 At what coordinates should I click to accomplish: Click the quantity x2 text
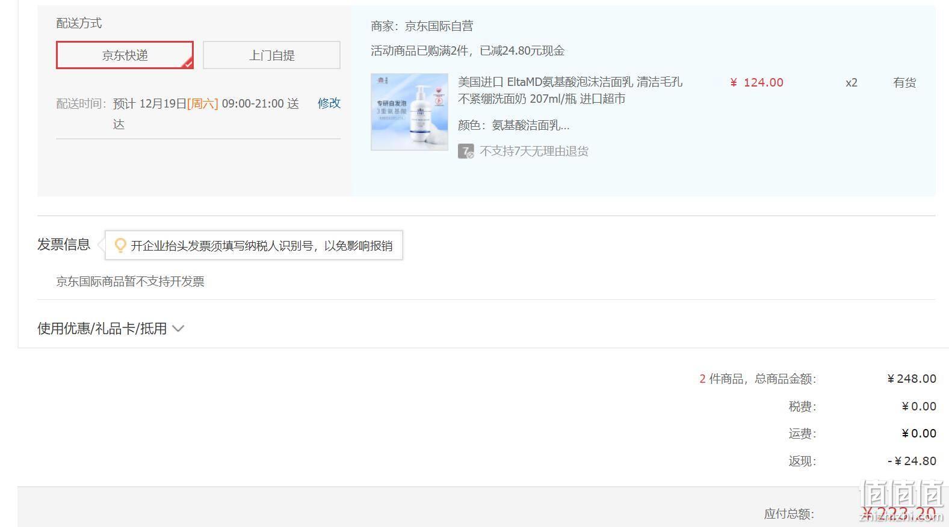point(852,82)
